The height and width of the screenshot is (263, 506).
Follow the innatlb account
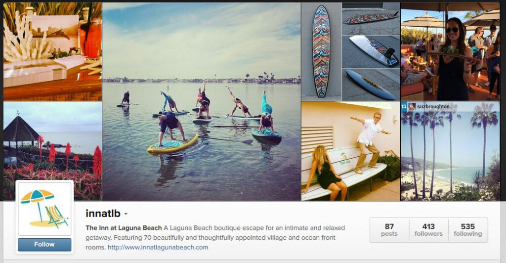tap(44, 245)
